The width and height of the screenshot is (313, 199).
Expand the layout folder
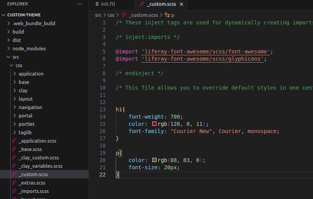(x=15, y=99)
